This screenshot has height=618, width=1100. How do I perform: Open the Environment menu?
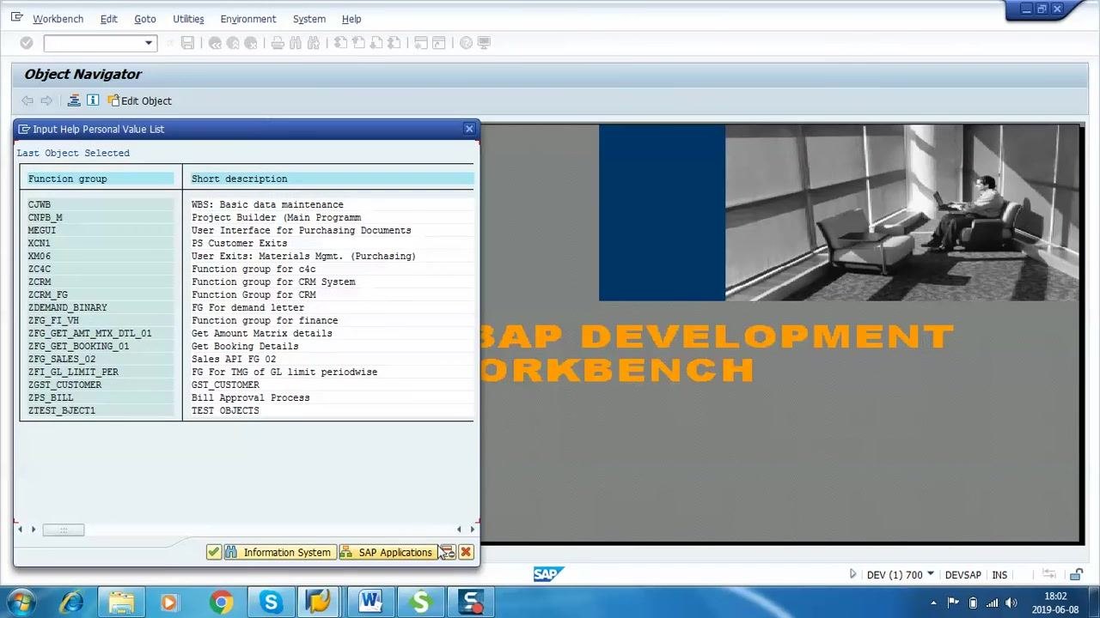[x=247, y=19]
